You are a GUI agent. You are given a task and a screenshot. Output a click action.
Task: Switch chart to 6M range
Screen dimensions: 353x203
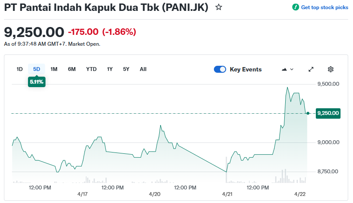[x=72, y=69]
